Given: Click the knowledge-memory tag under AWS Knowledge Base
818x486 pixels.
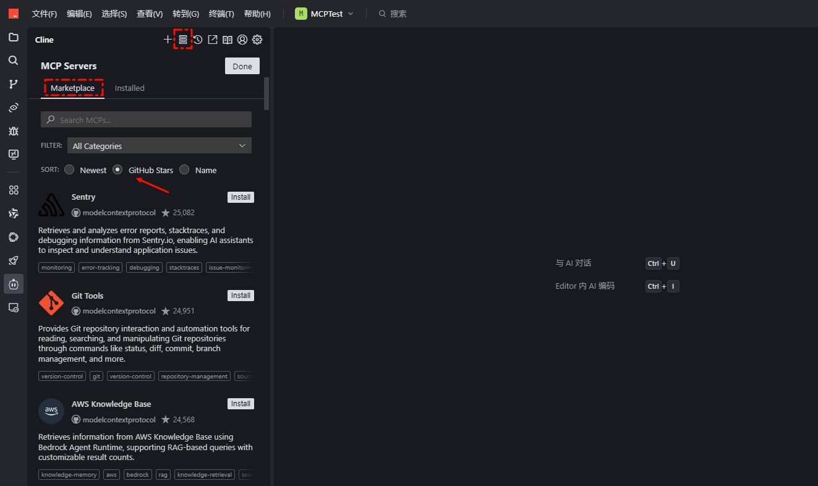Looking at the screenshot, I should (69, 475).
